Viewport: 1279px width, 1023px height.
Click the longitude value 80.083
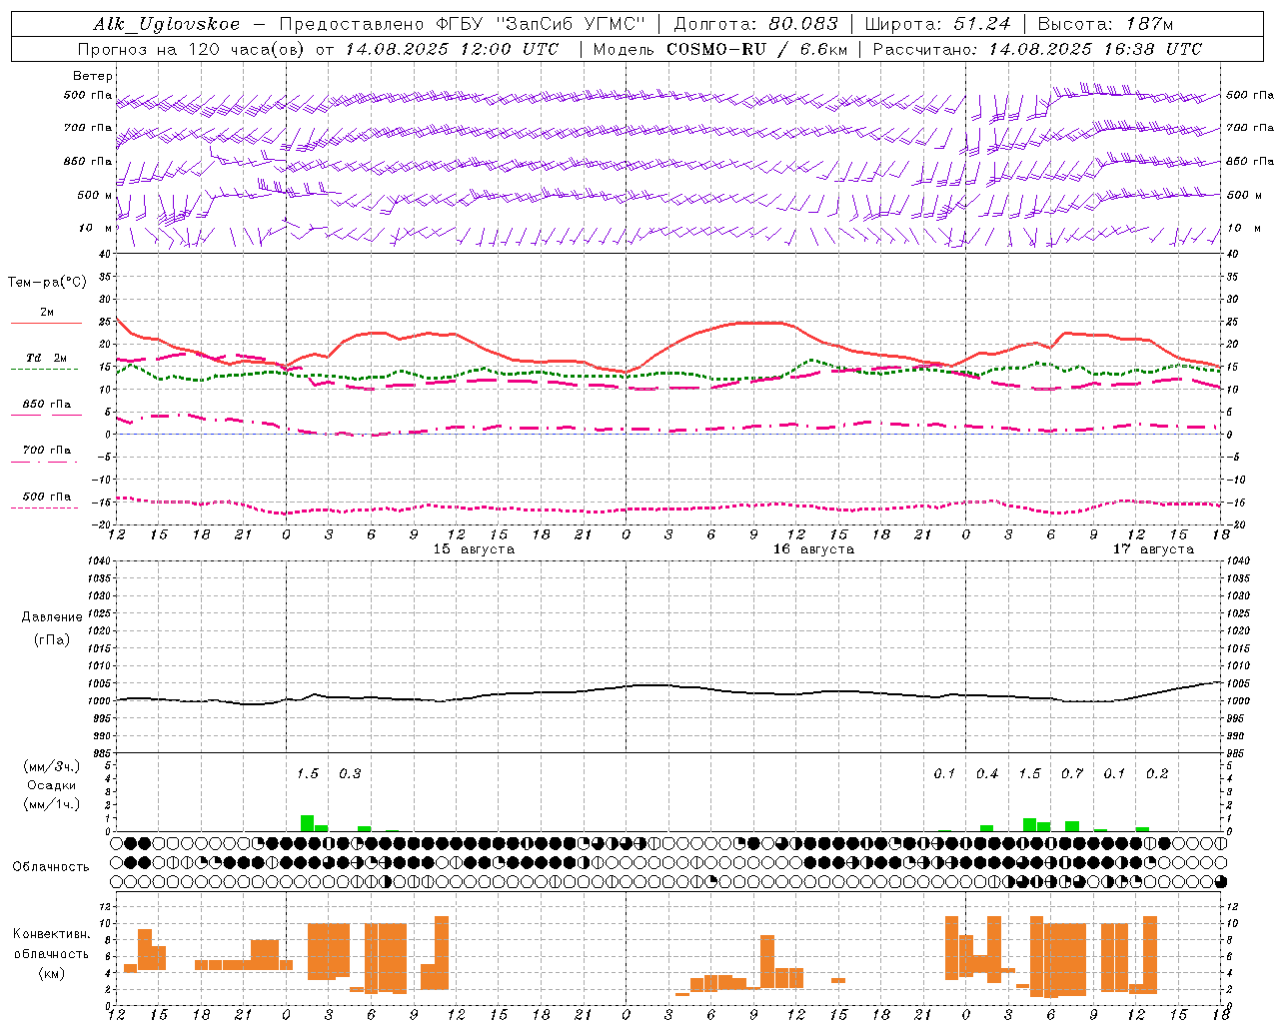point(803,25)
